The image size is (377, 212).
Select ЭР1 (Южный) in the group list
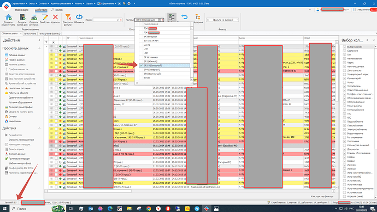(164, 62)
